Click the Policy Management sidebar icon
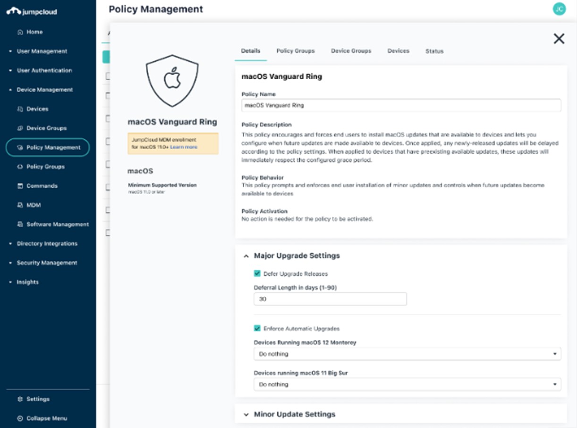 [20, 148]
